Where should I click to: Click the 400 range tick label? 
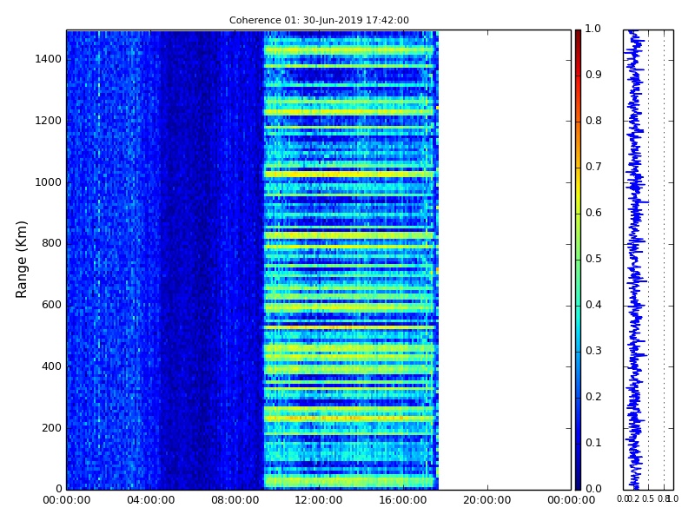pyautogui.click(x=51, y=366)
